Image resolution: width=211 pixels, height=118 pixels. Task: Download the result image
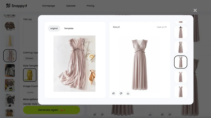(x=128, y=93)
